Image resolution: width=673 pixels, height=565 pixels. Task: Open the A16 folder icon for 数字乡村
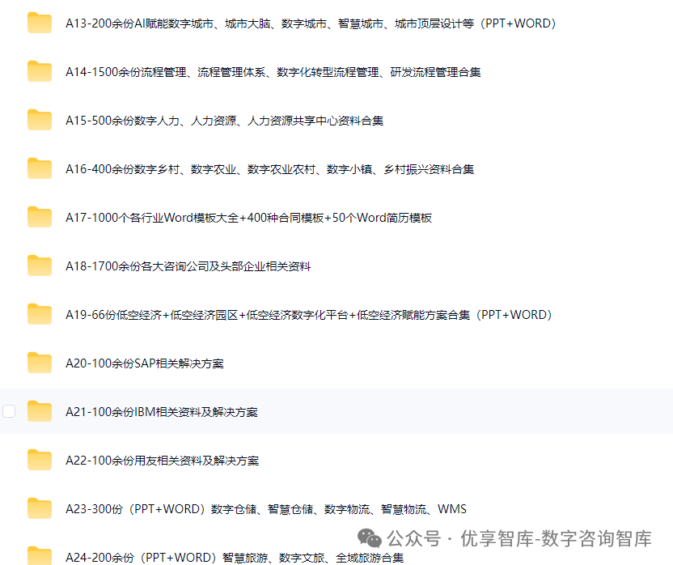pyautogui.click(x=40, y=168)
